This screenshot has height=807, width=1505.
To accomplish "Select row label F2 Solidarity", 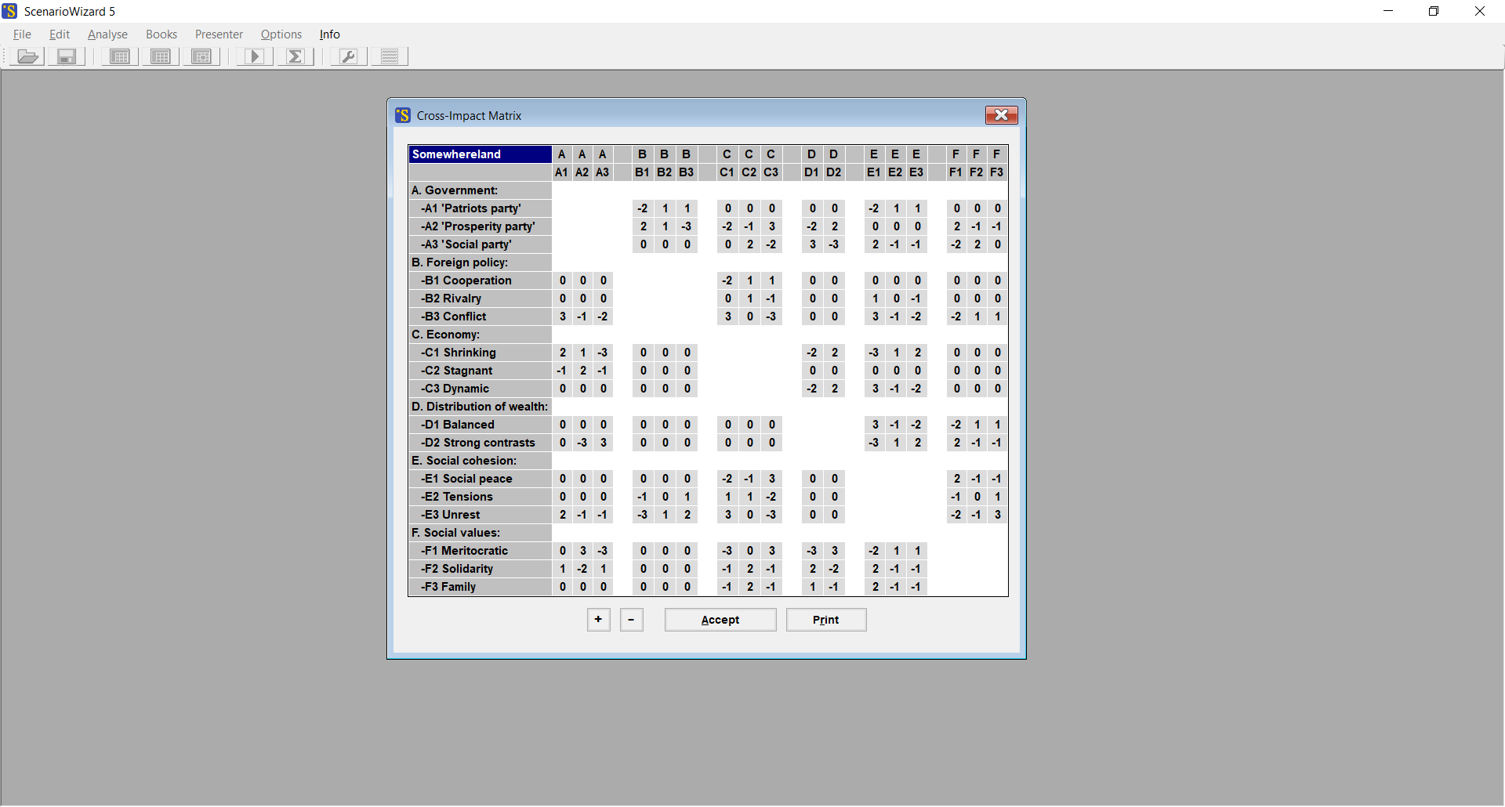I will tap(480, 569).
